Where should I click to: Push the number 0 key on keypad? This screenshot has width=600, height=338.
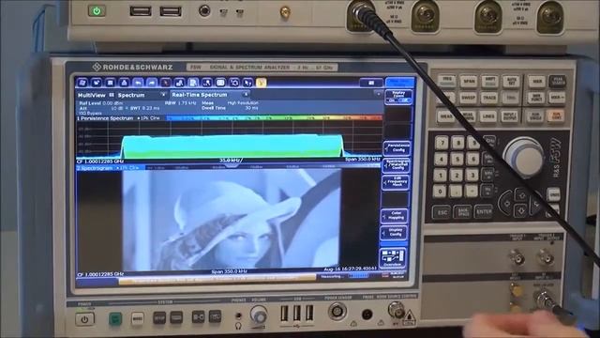click(x=440, y=192)
